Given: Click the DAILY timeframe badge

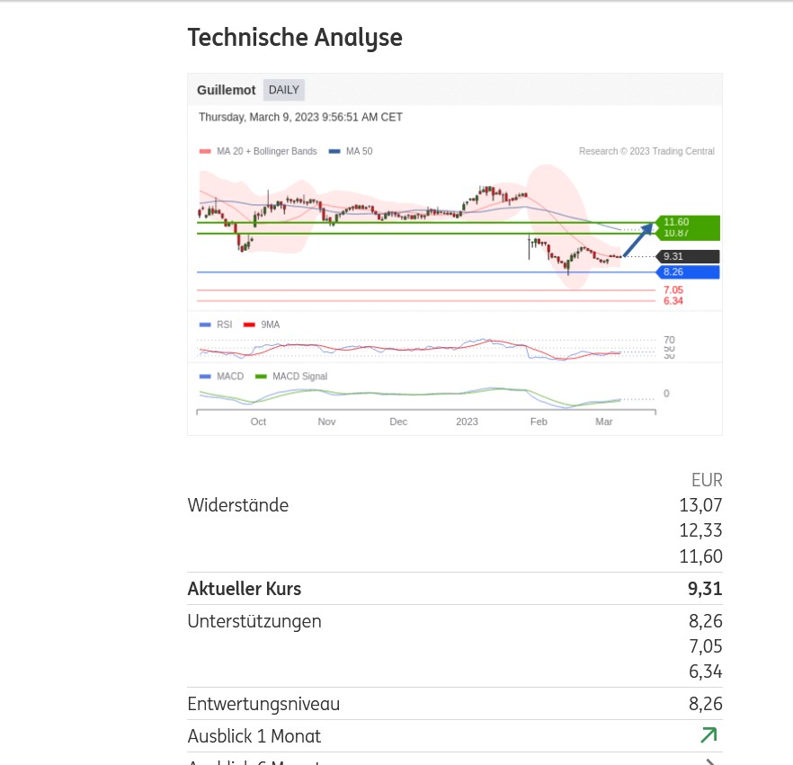Looking at the screenshot, I should click(284, 90).
